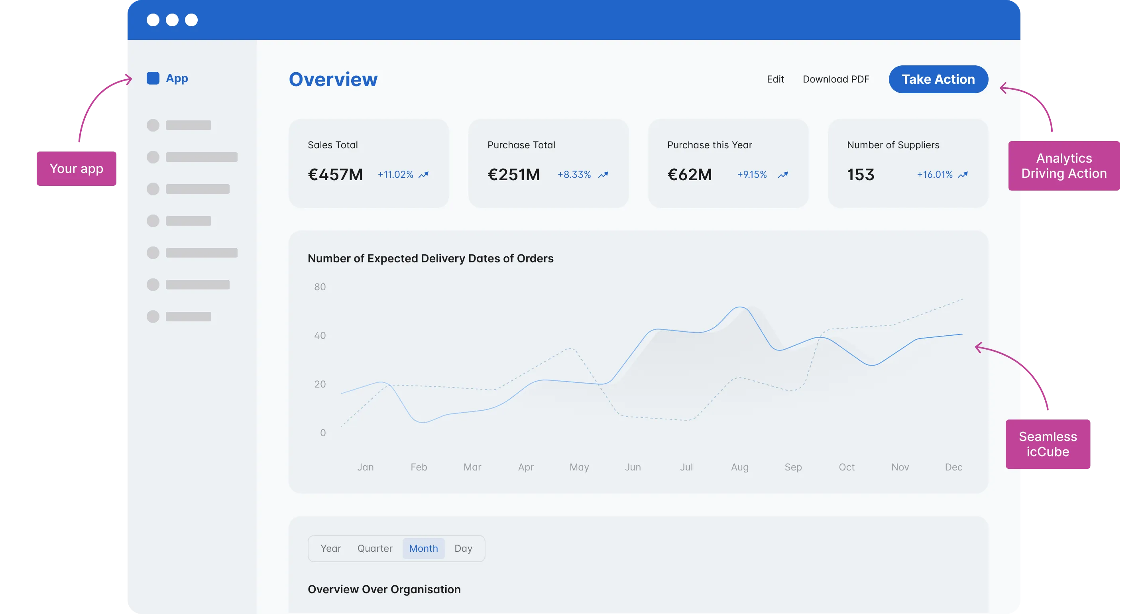
Task: Select Quarter in the time selector
Action: (x=375, y=549)
